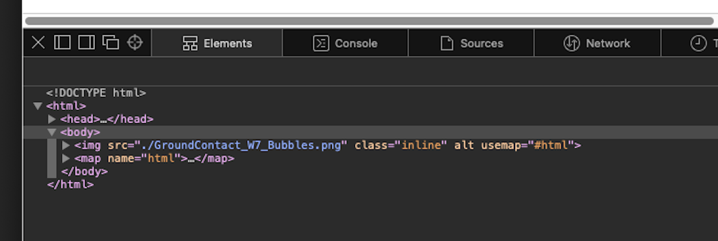Click the Network tab arrows icon

pos(572,43)
